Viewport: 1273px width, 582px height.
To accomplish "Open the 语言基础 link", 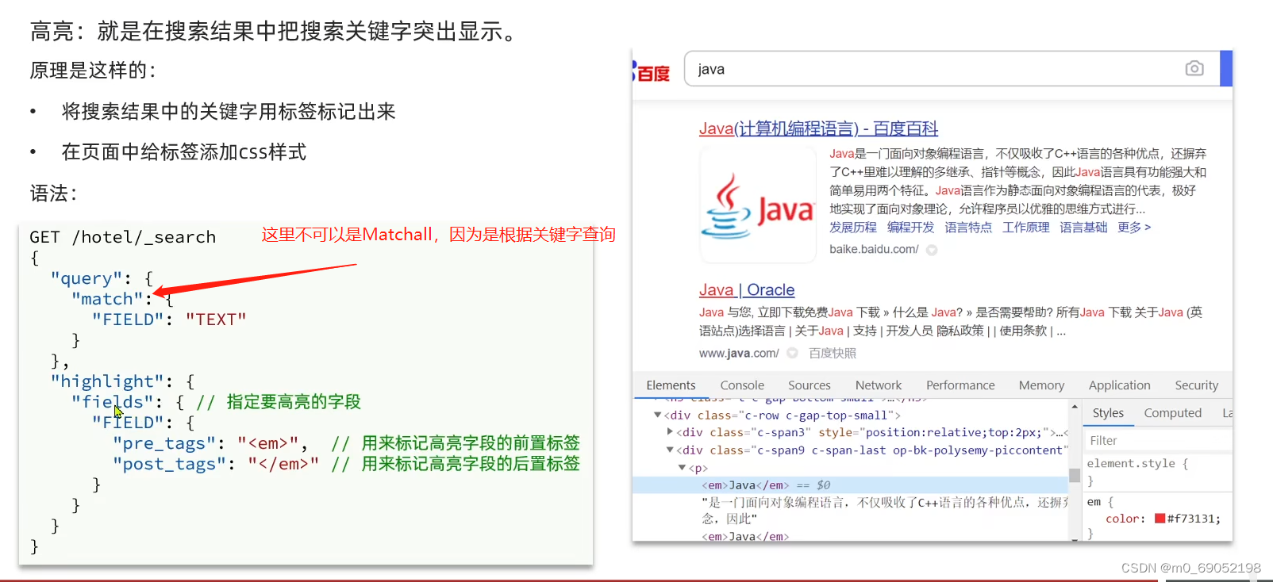I will tap(1083, 228).
